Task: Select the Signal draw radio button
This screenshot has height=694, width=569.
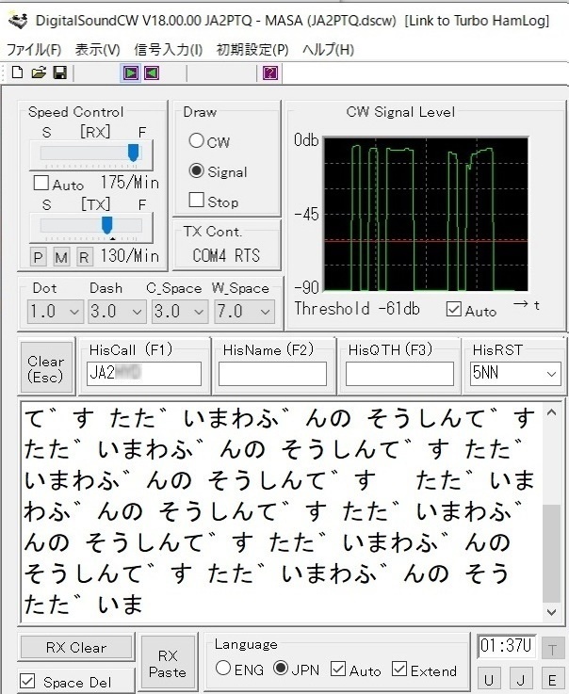Action: 196,170
